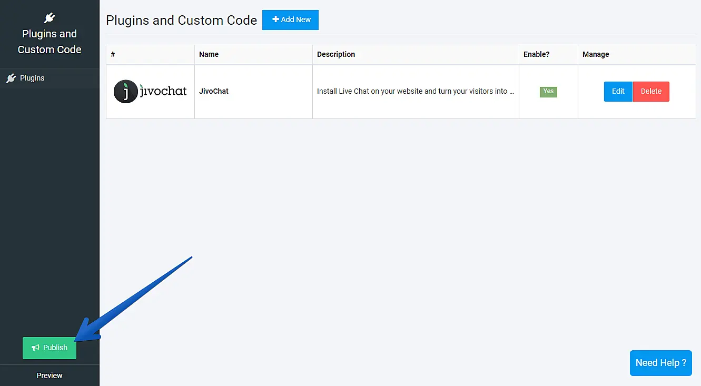Image resolution: width=701 pixels, height=386 pixels.
Task: Edit the JivoChat plugin
Action: pos(618,91)
